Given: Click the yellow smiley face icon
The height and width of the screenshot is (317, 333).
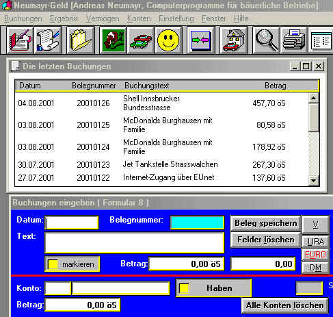Looking at the screenshot, I should [168, 40].
